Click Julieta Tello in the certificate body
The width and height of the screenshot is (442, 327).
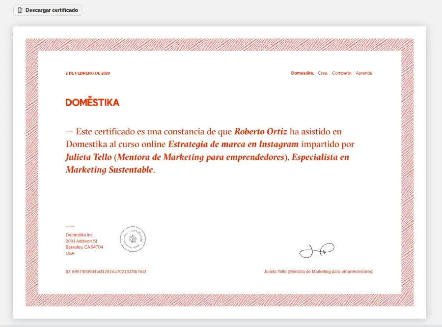88,157
